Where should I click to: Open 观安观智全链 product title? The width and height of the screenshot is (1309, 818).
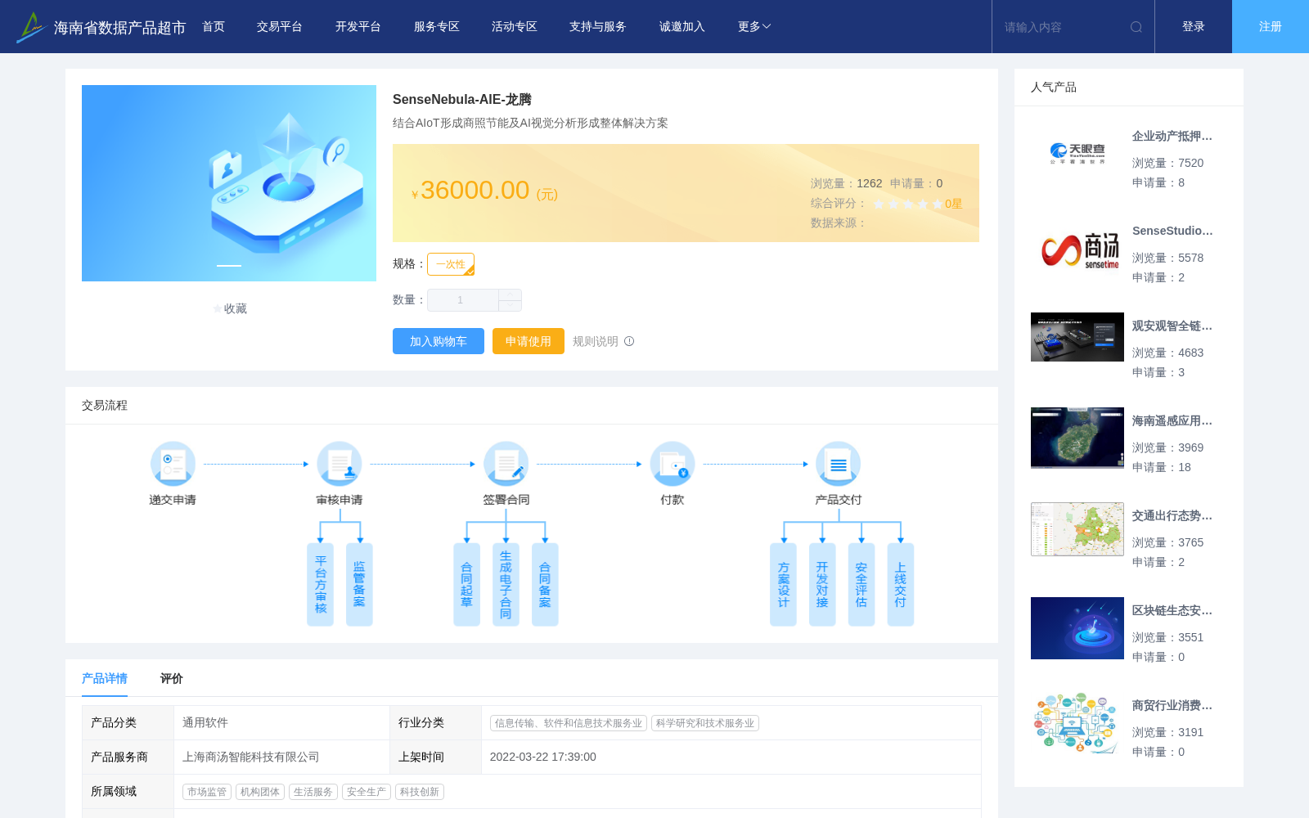pos(1172,326)
